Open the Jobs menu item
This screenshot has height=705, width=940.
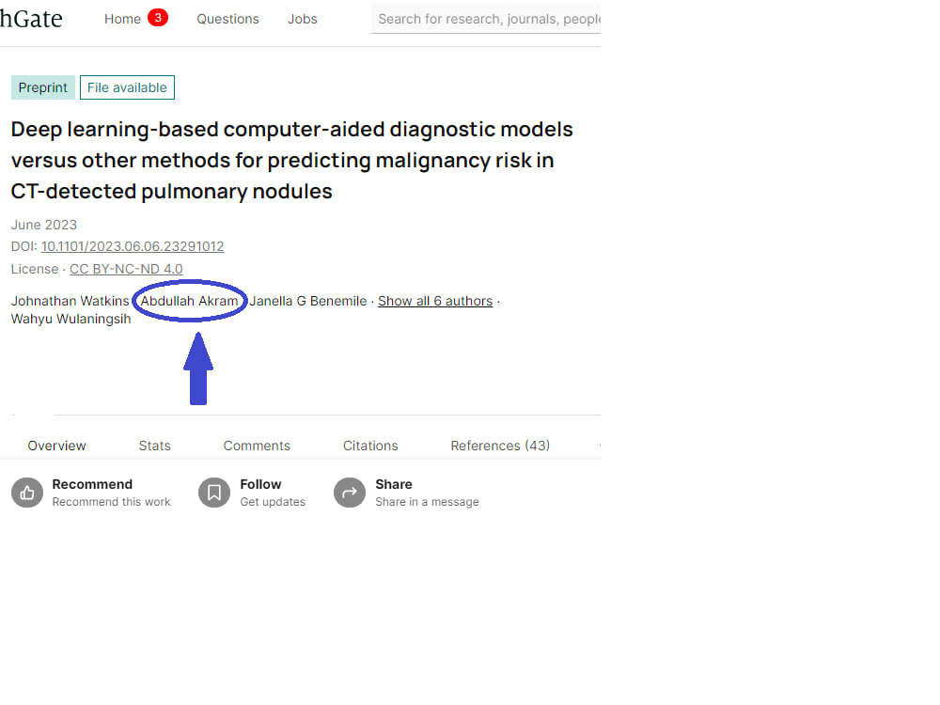[x=302, y=18]
